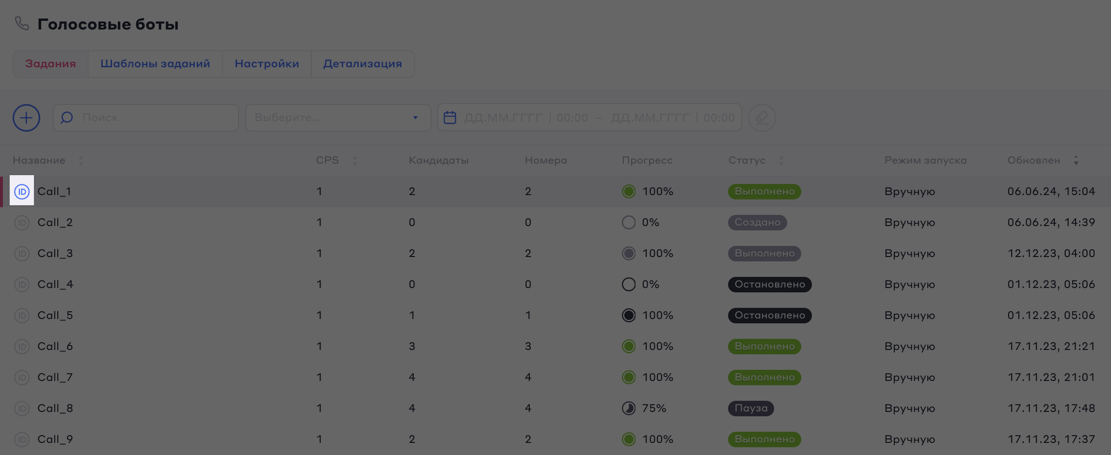Click the ID icon next to Call_8
This screenshot has height=455, width=1111.
[x=22, y=409]
